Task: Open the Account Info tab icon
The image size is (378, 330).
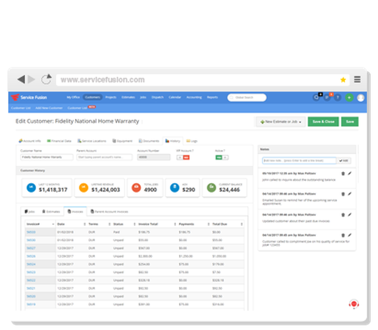Action: 21,141
